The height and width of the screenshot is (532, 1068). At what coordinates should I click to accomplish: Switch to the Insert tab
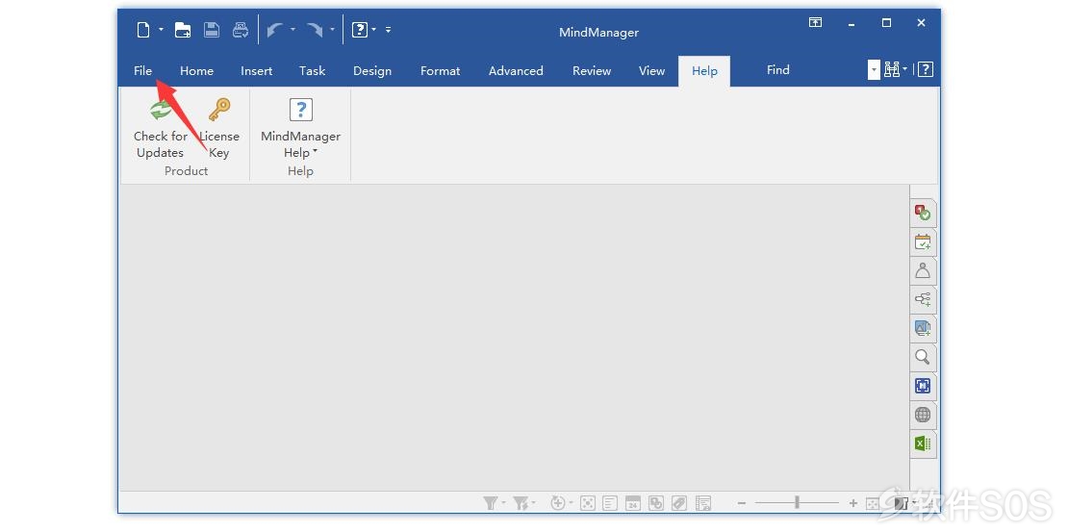[x=256, y=71]
